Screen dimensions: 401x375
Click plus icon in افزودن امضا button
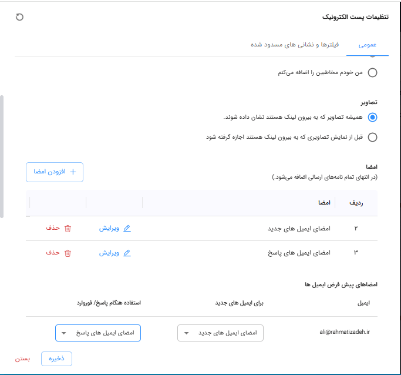[x=73, y=172]
